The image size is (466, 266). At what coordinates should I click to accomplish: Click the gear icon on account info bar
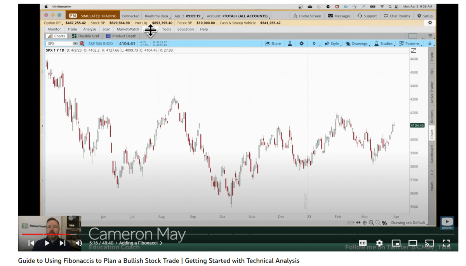click(x=430, y=23)
